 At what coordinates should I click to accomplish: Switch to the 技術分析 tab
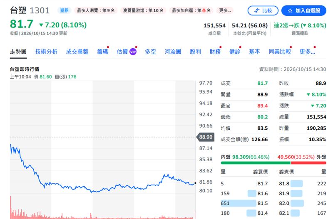tap(46, 52)
